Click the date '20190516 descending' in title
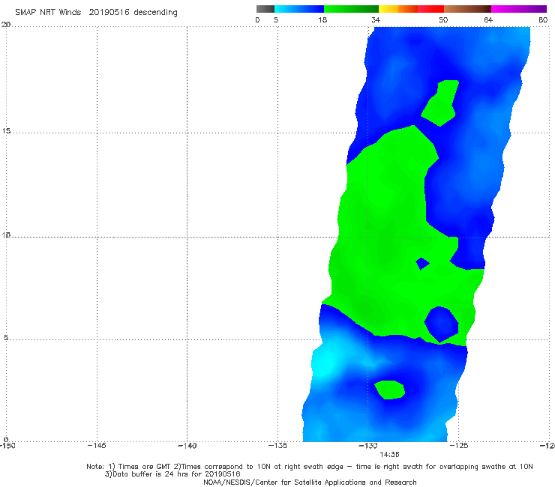This screenshot has width=555, height=487. coord(133,12)
